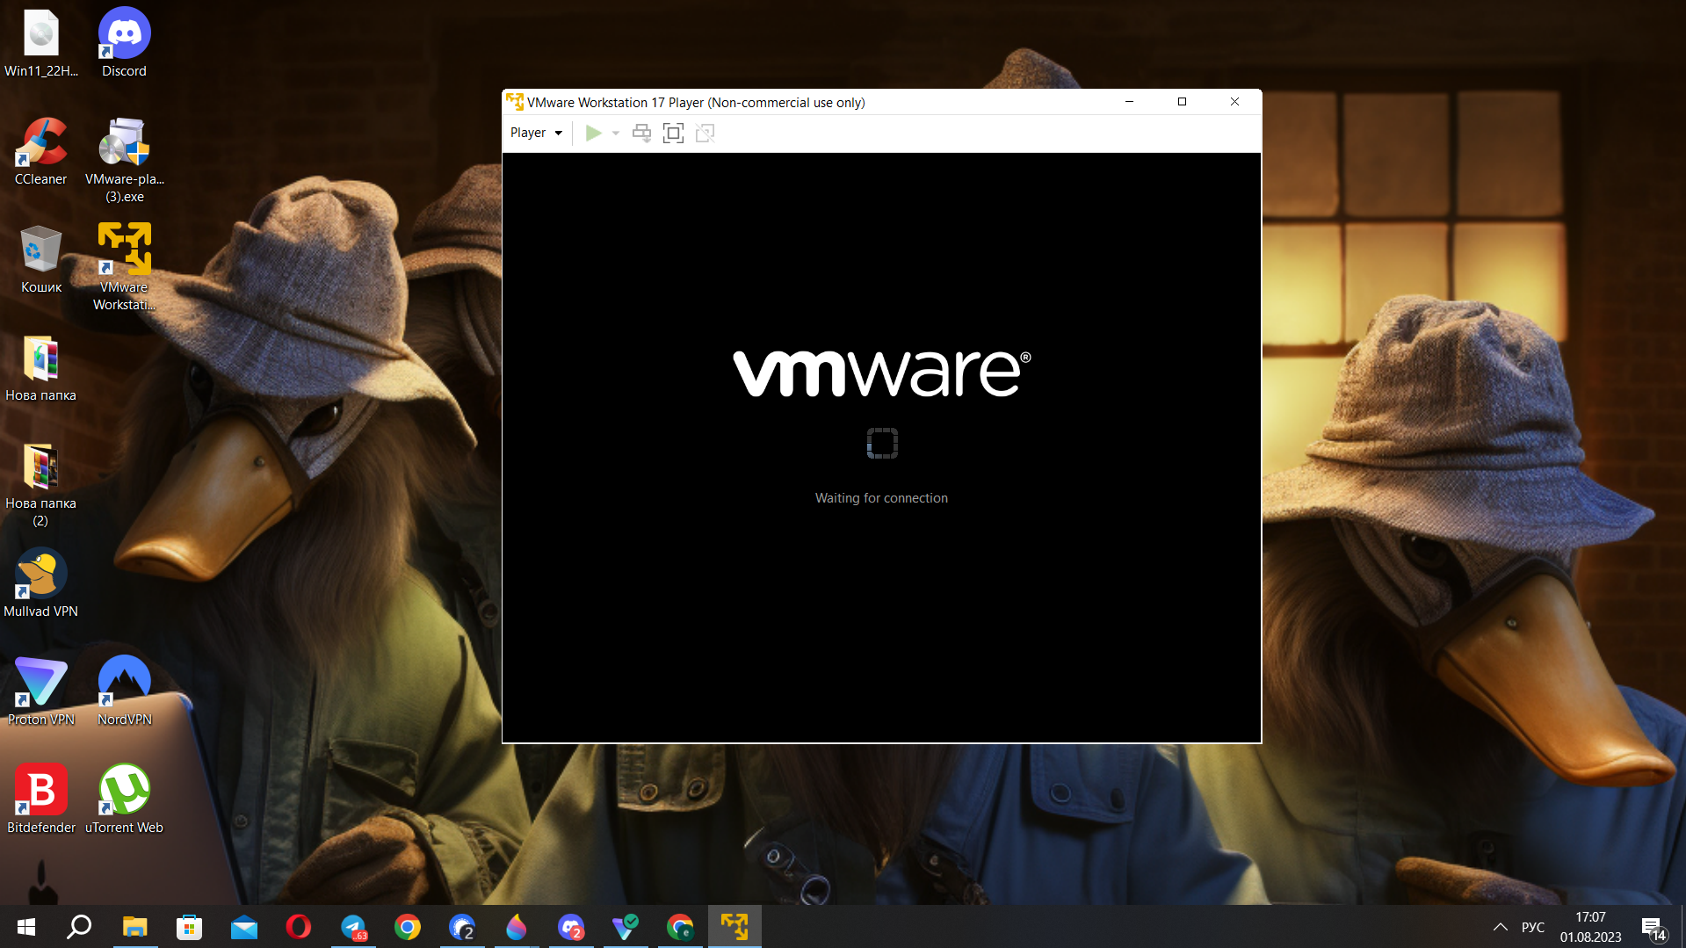Open the Mail app on taskbar
Screen dimensions: 1686x948
coord(243,927)
